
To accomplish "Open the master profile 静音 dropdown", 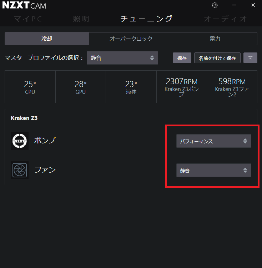I will [122, 58].
